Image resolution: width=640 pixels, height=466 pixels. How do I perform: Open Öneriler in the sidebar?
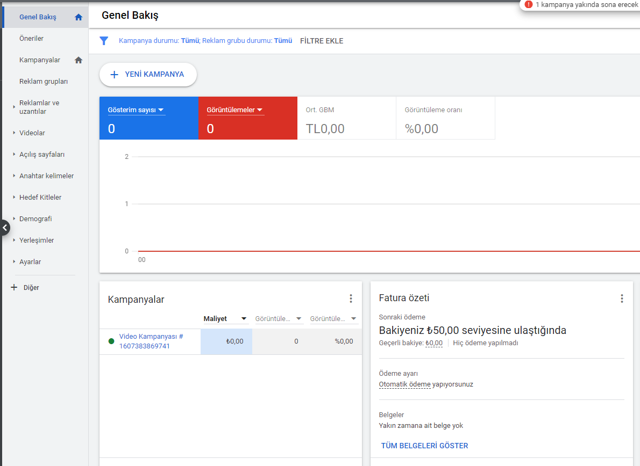click(x=31, y=38)
